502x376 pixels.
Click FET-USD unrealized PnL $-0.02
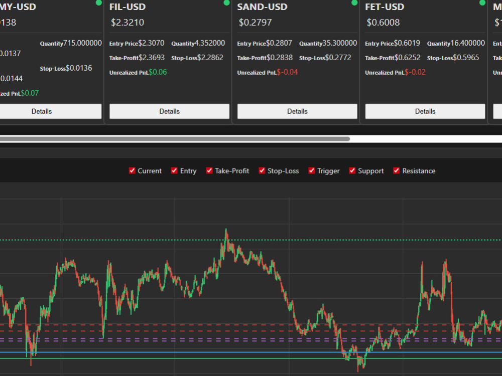[x=415, y=72]
